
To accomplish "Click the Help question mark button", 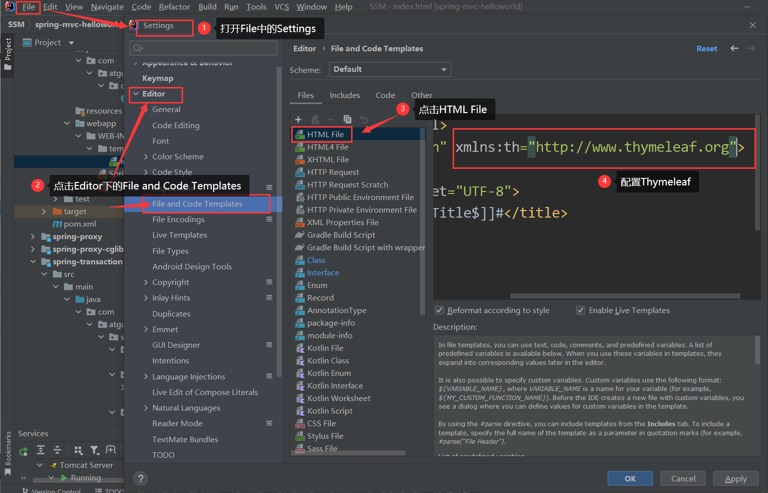I will pyautogui.click(x=141, y=478).
